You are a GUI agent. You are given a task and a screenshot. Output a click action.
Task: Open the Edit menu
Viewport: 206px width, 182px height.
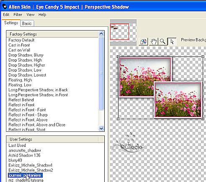(6, 15)
